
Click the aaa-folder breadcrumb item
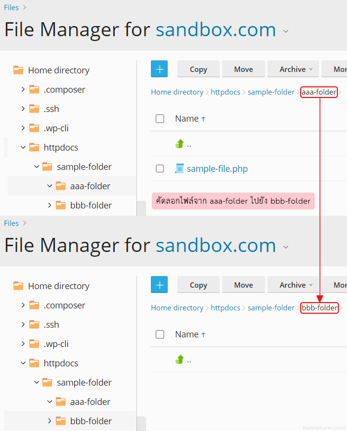pyautogui.click(x=319, y=92)
